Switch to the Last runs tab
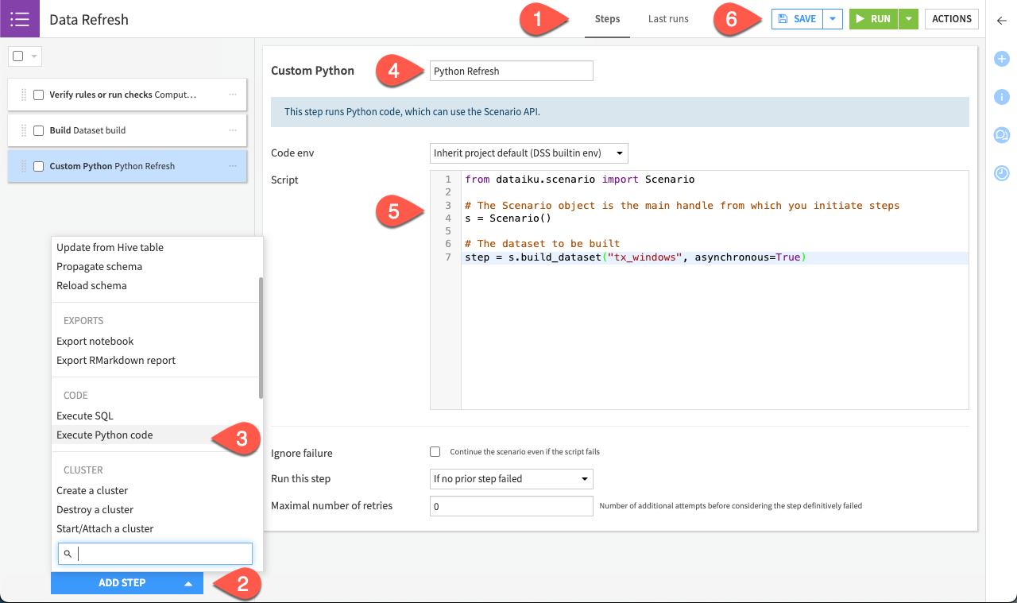 pyautogui.click(x=668, y=19)
